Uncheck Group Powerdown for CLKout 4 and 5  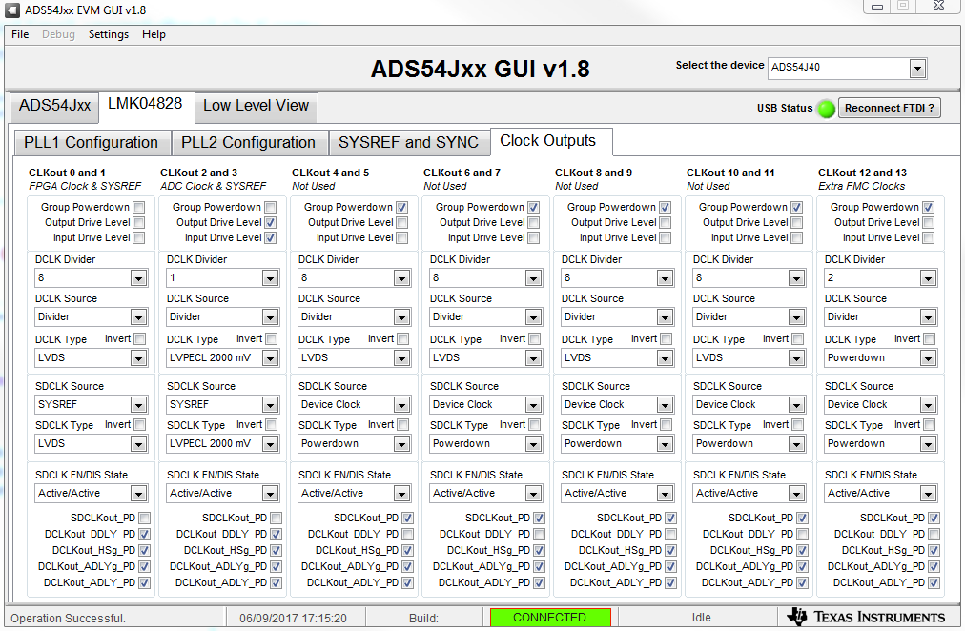(400, 207)
